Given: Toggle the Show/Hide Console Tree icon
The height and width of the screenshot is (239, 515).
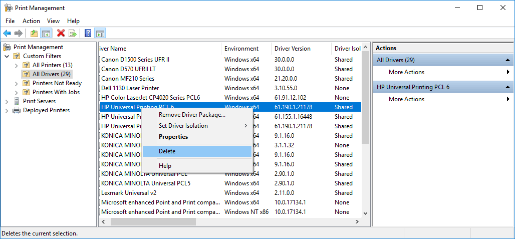Looking at the screenshot, I should point(45,33).
